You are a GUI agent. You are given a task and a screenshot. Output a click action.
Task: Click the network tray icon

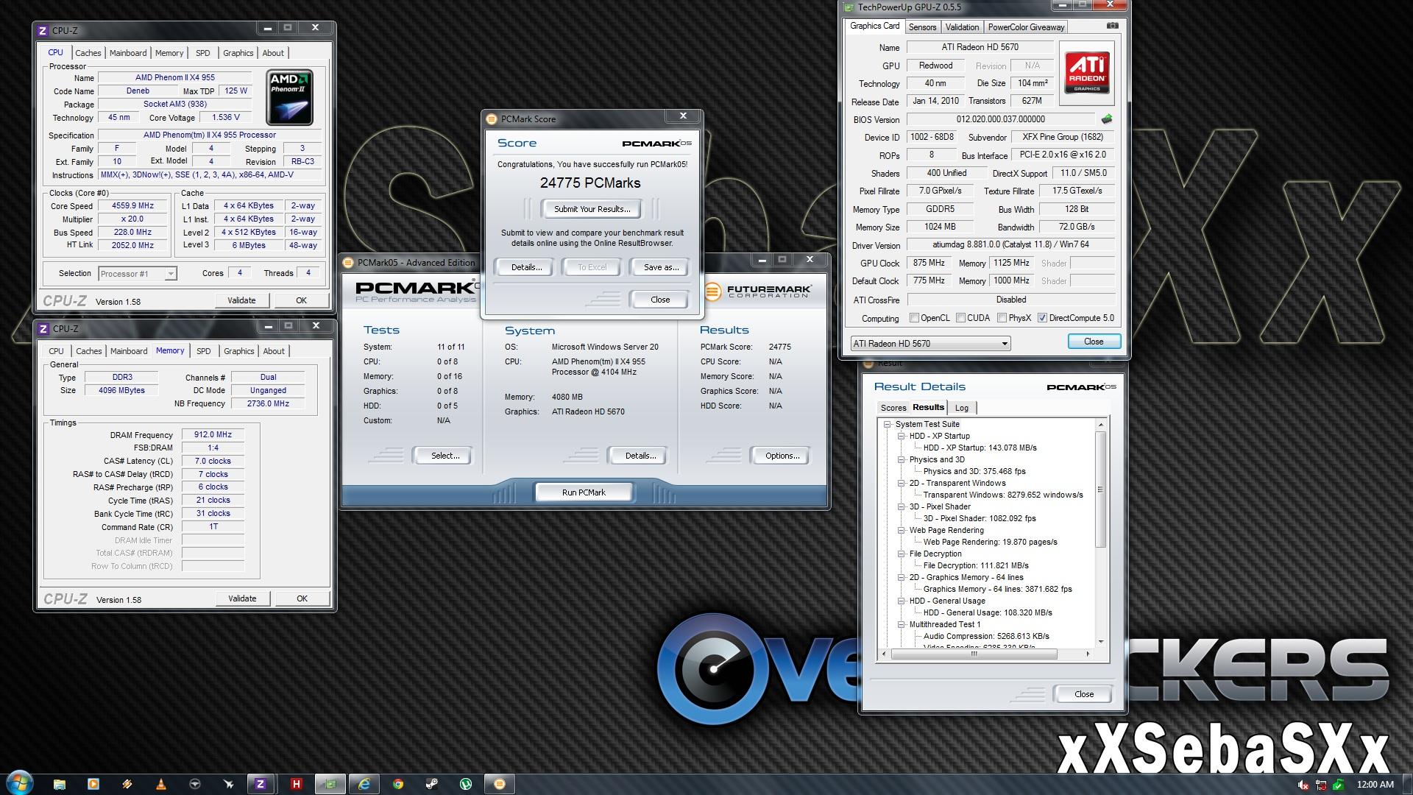(x=1321, y=785)
